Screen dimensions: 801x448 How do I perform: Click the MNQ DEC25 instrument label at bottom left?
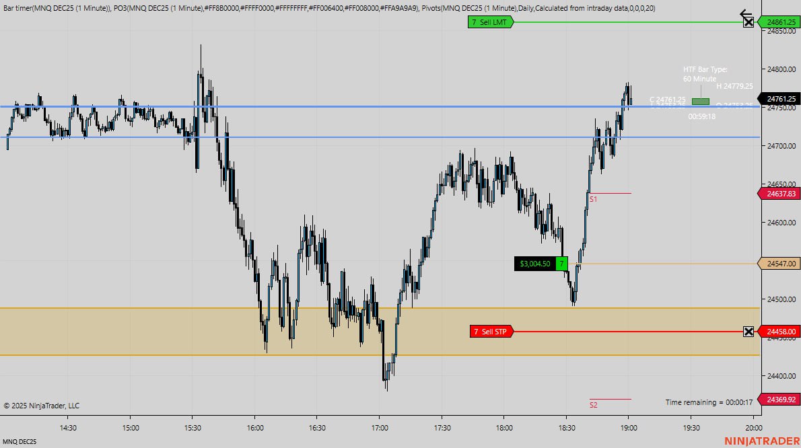[x=20, y=442]
